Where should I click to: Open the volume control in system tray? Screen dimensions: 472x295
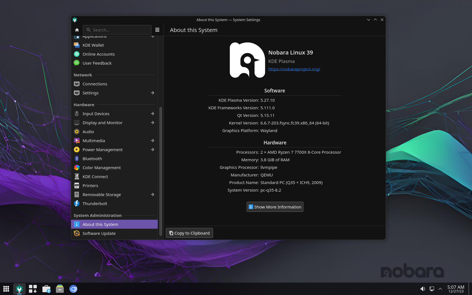[423, 289]
